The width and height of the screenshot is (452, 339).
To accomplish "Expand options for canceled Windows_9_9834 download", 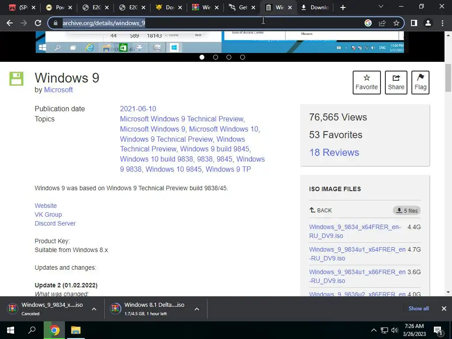I will [x=94, y=309].
